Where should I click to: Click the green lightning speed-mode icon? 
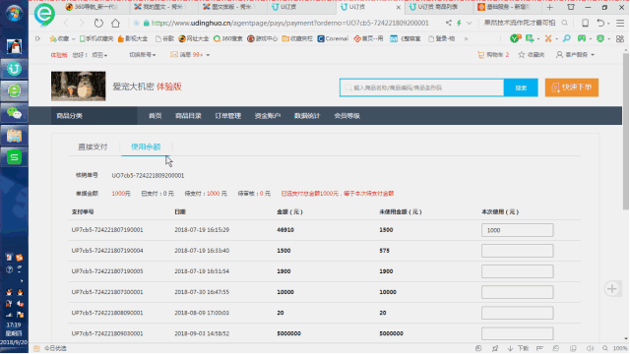(x=459, y=23)
